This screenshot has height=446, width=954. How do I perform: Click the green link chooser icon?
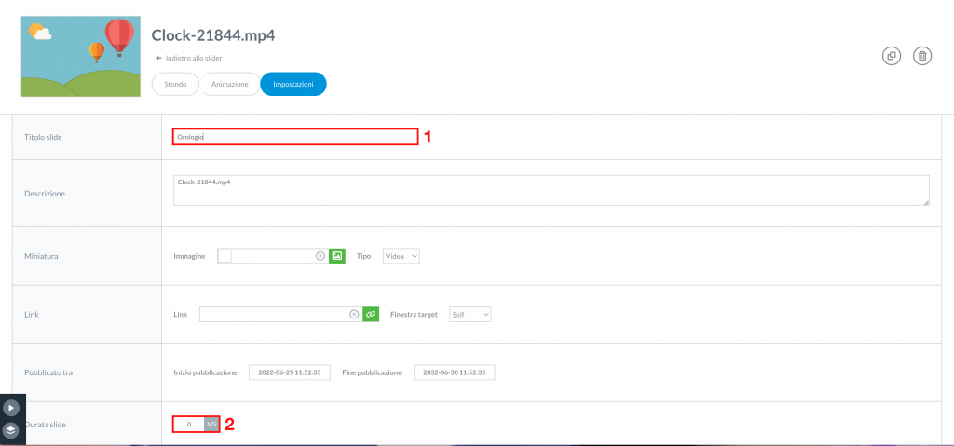tap(371, 314)
